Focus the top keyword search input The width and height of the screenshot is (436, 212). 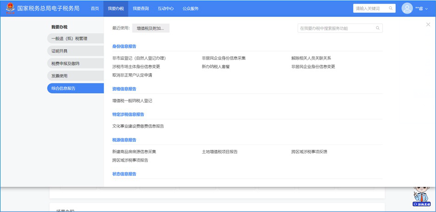coord(370,8)
